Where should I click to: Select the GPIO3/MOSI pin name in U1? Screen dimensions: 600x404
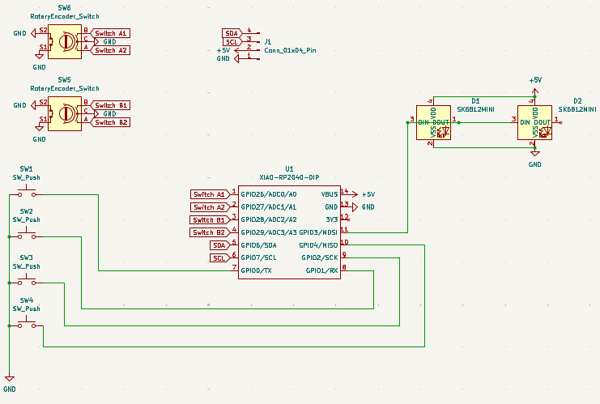click(x=318, y=232)
